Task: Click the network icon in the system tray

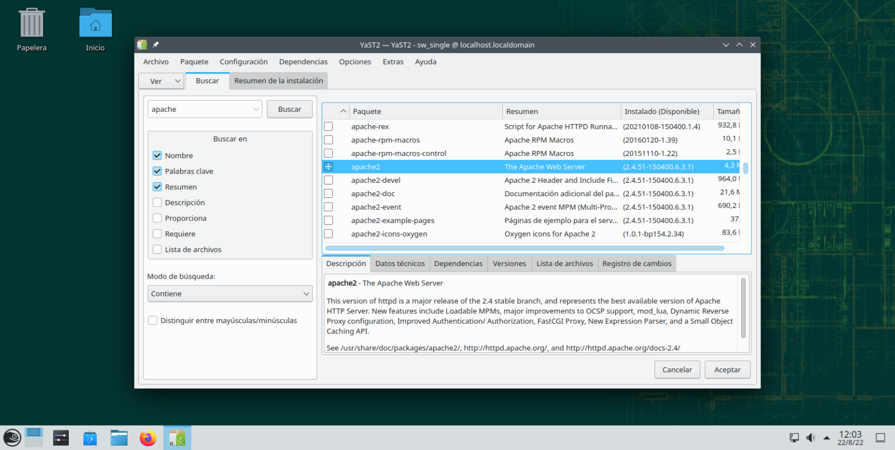Action: tap(794, 437)
